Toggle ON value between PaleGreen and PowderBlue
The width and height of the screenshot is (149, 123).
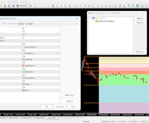[x=41, y=75]
